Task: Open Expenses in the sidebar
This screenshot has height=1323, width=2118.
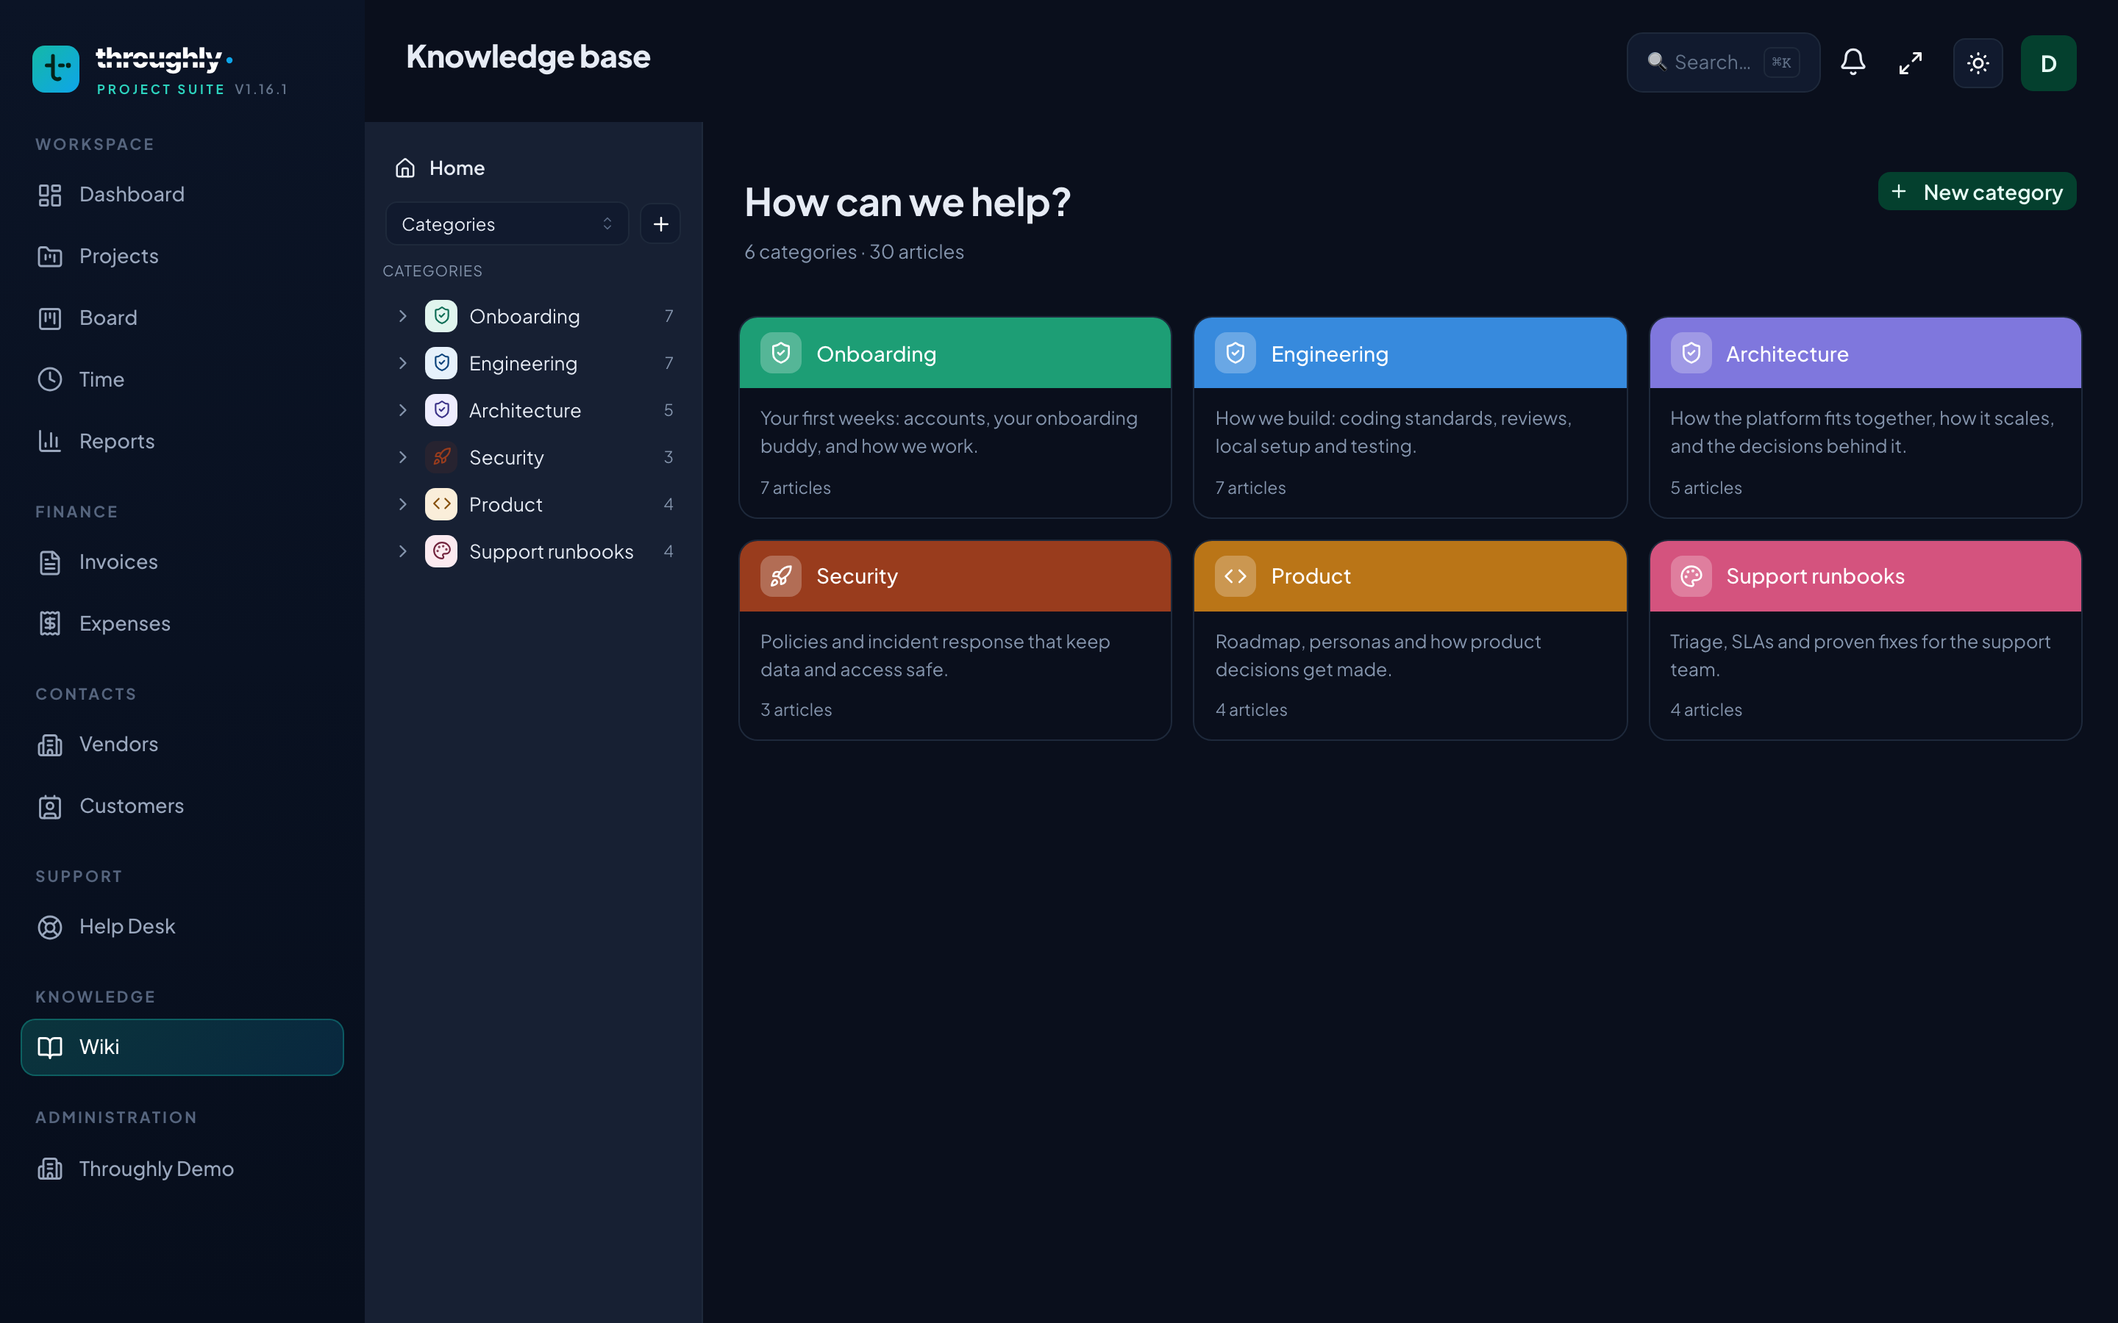Action: 182,624
